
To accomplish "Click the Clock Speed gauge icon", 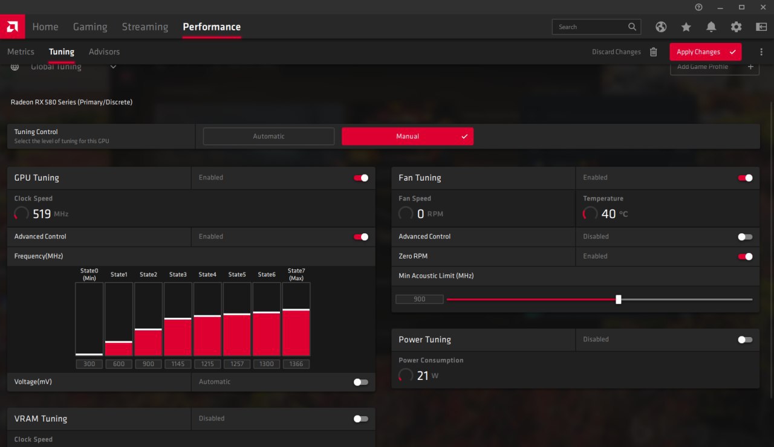I will 21,214.
